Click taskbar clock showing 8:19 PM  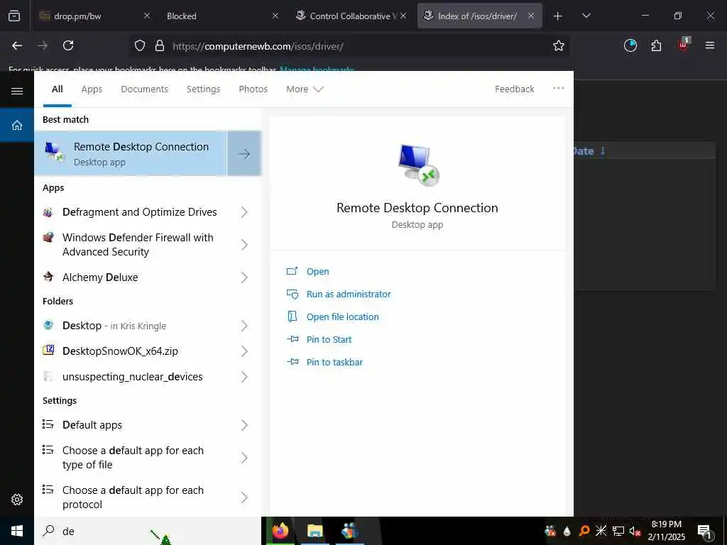(667, 531)
